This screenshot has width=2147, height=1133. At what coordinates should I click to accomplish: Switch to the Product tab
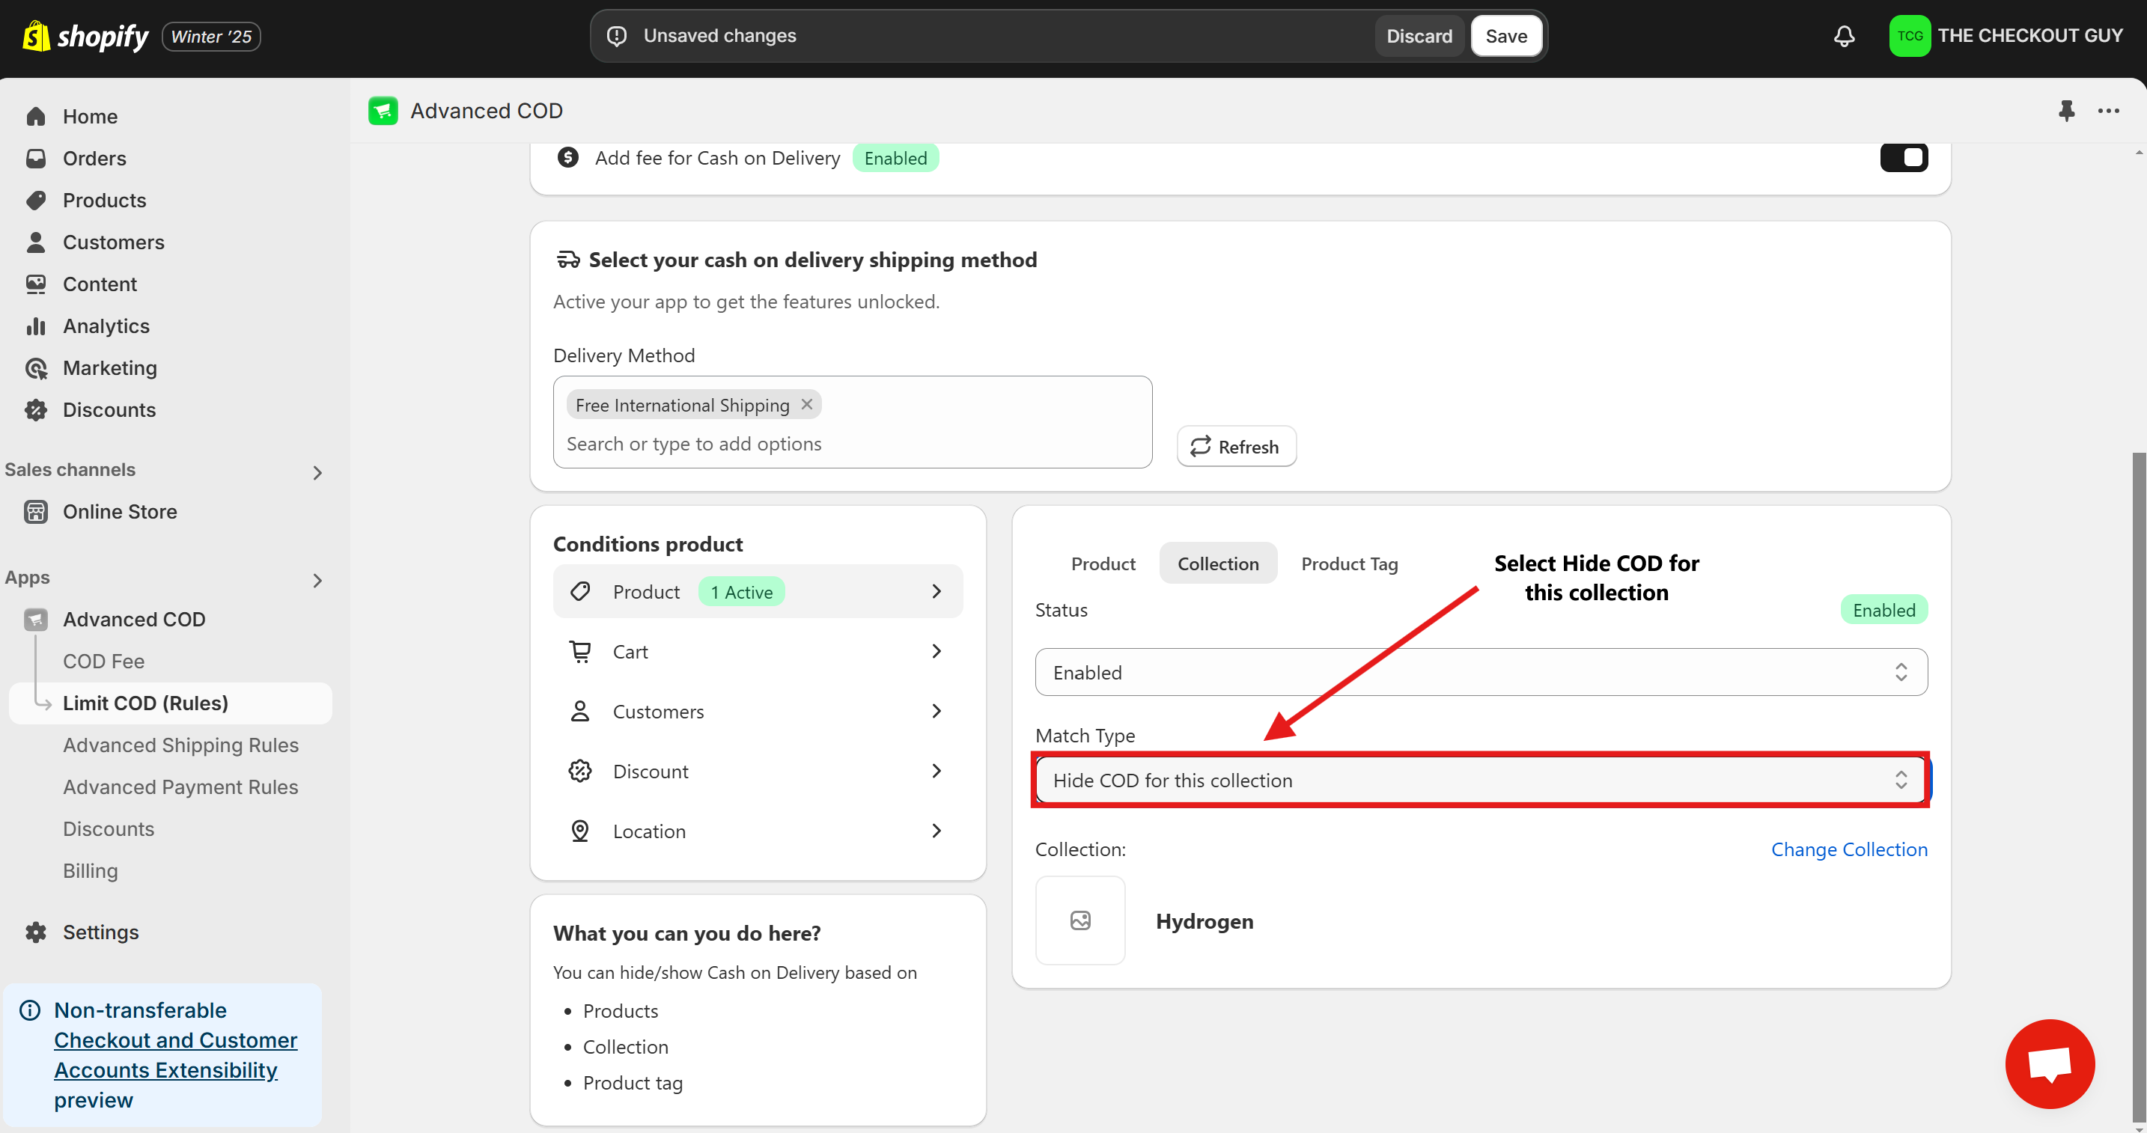click(x=1103, y=564)
